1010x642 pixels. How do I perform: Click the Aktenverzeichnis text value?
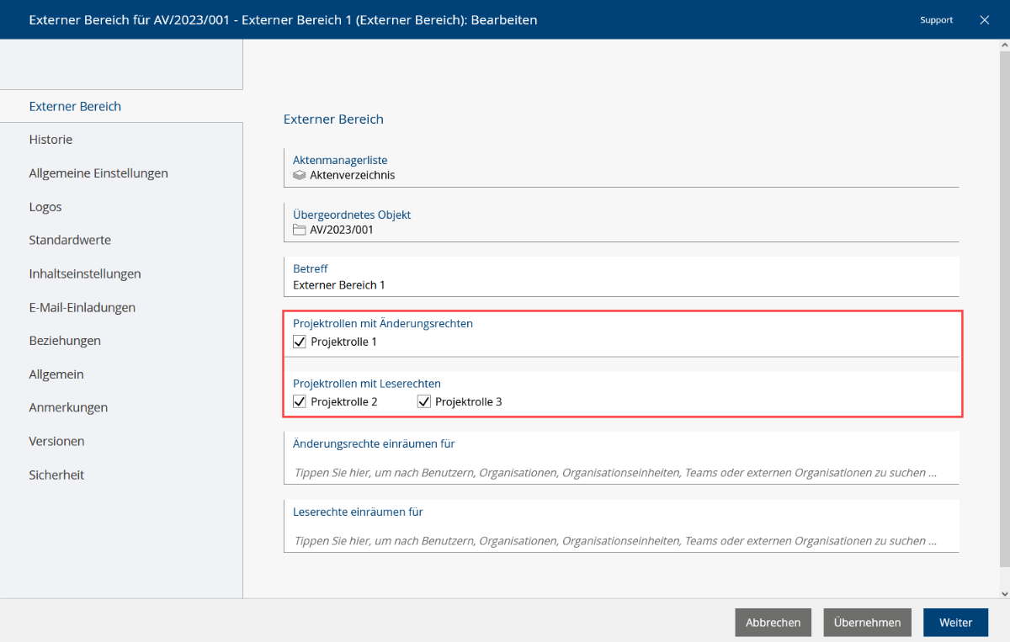click(352, 175)
